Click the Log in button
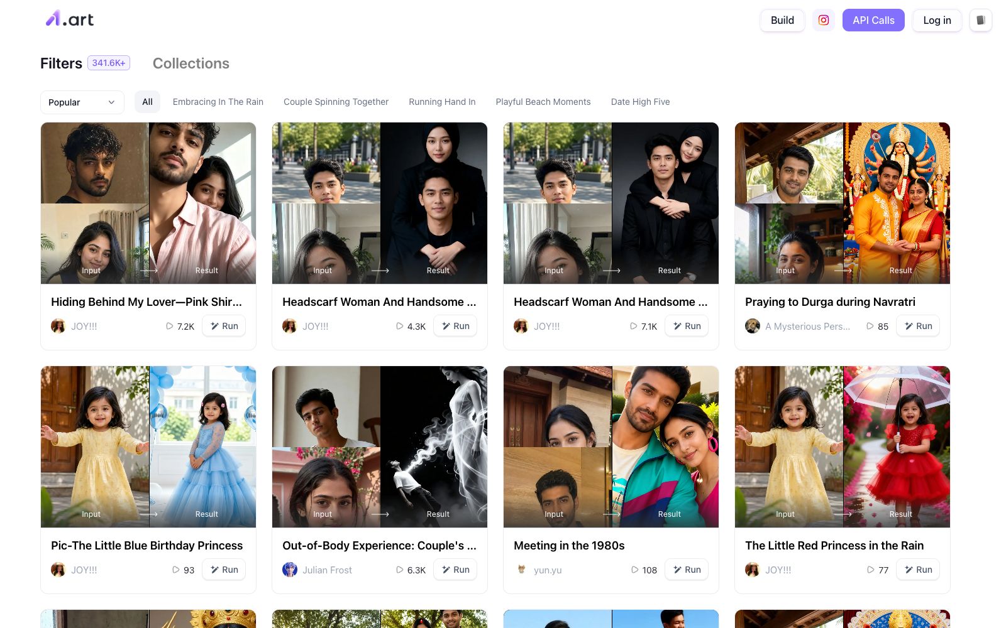Screen dimensions: 1006x628 pos(937,20)
